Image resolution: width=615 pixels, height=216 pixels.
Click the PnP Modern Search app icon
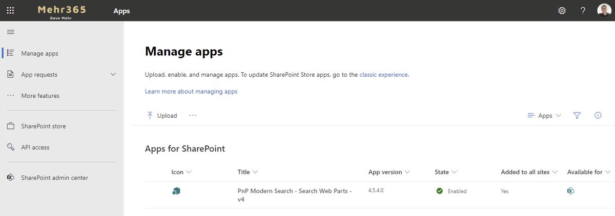pos(176,191)
